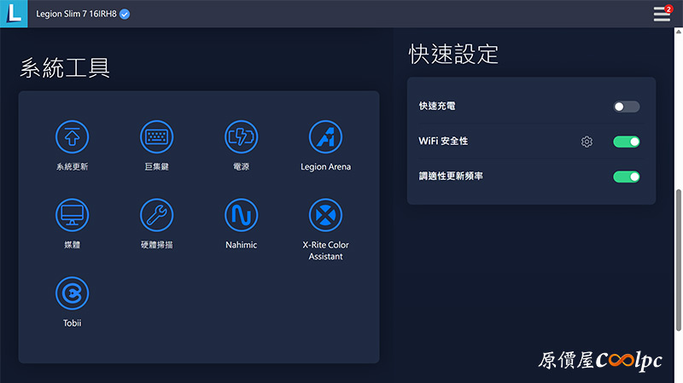
Task: Disable the 調適性更新頻率 toggle
Action: 626,177
